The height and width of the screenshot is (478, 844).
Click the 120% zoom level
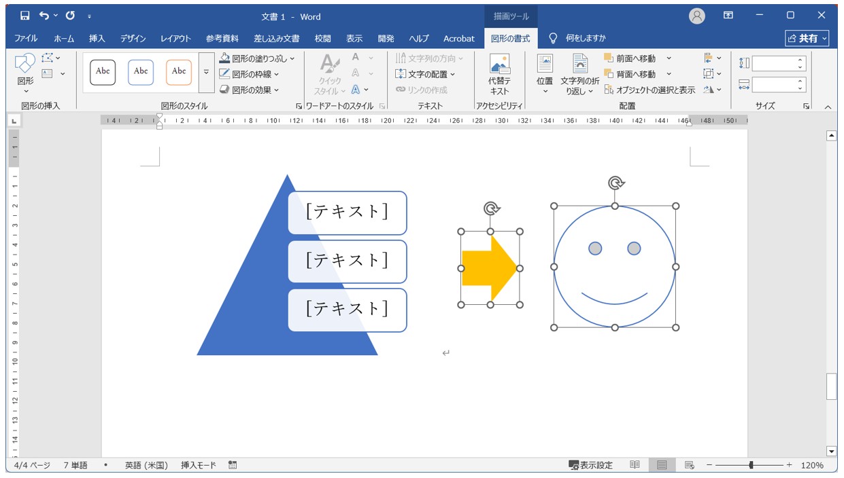pyautogui.click(x=812, y=465)
